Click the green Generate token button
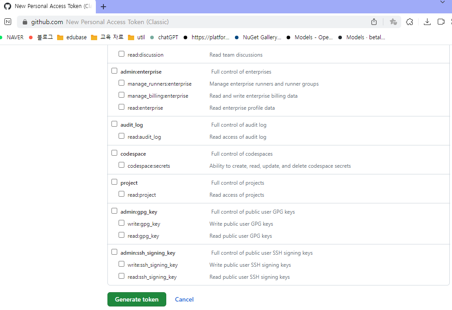Image resolution: width=452 pixels, height=310 pixels. click(137, 299)
